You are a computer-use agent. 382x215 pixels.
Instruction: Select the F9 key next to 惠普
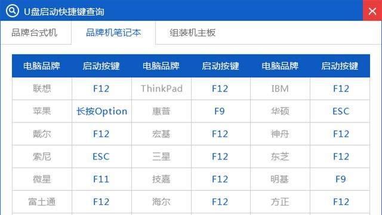point(220,111)
